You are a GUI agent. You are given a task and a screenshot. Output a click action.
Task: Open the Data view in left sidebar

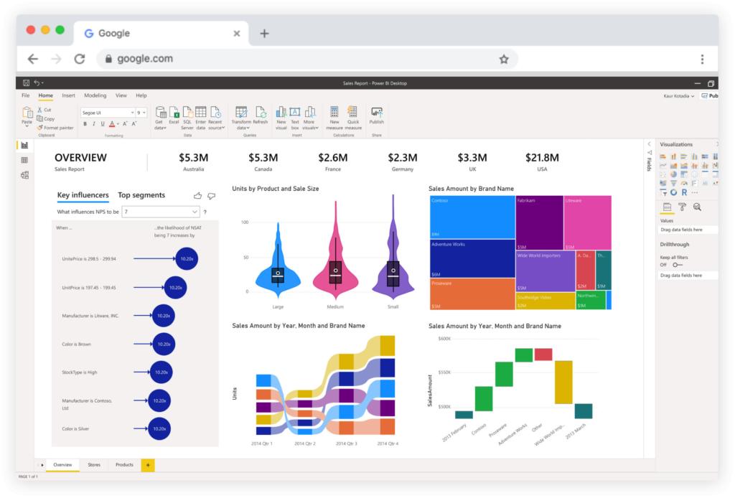coord(25,160)
